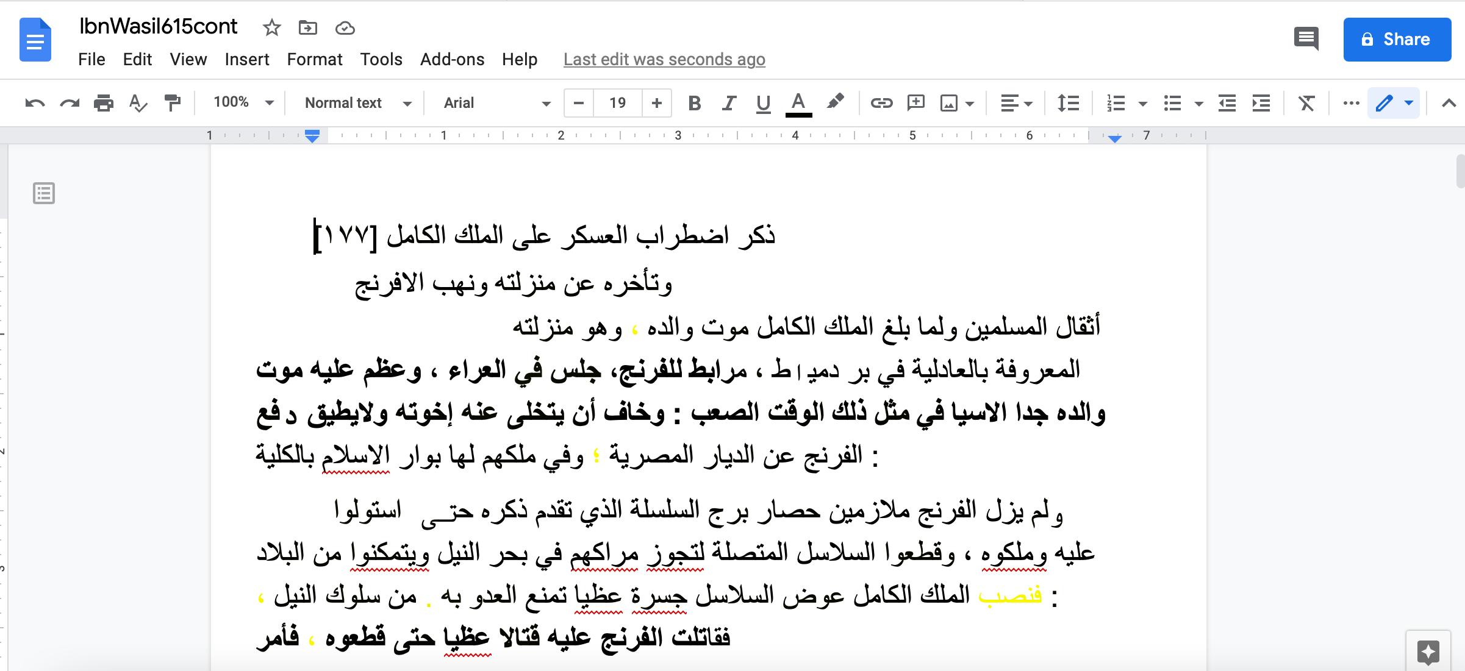Click the Undo arrow icon
Viewport: 1465px width, 671px height.
pyautogui.click(x=35, y=103)
